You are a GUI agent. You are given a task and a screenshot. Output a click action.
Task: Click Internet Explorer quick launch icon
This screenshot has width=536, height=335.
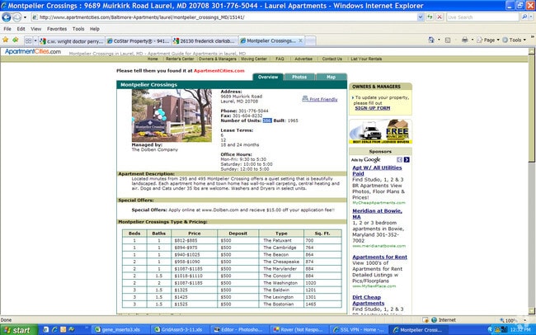54,330
